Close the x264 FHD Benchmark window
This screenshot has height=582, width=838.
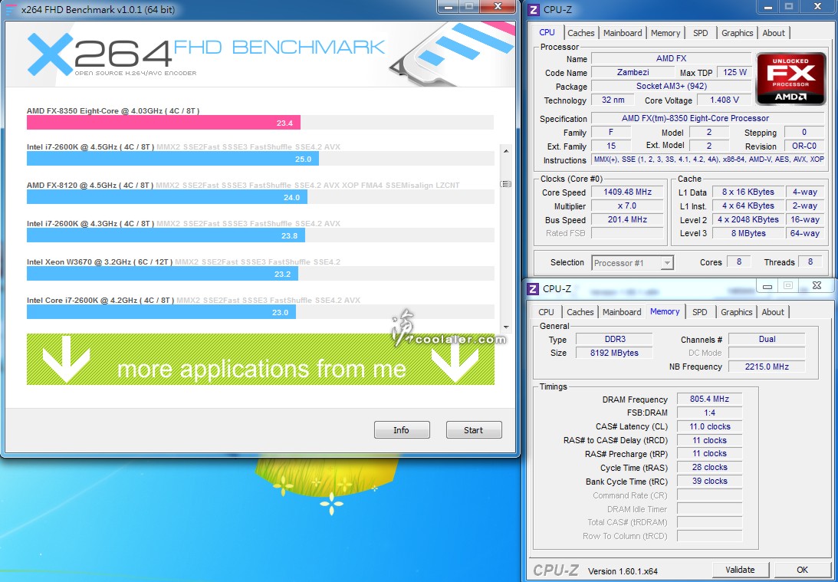click(498, 7)
